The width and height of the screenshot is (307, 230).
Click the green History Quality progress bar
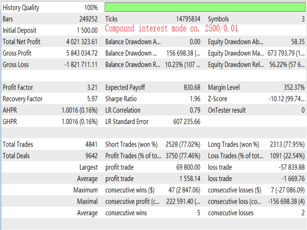point(205,7)
